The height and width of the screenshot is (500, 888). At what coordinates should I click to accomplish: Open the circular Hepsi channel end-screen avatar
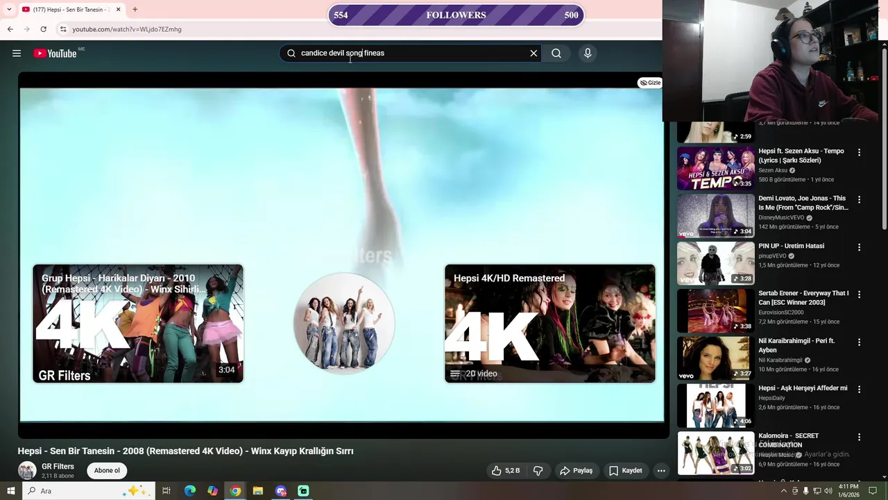click(344, 324)
